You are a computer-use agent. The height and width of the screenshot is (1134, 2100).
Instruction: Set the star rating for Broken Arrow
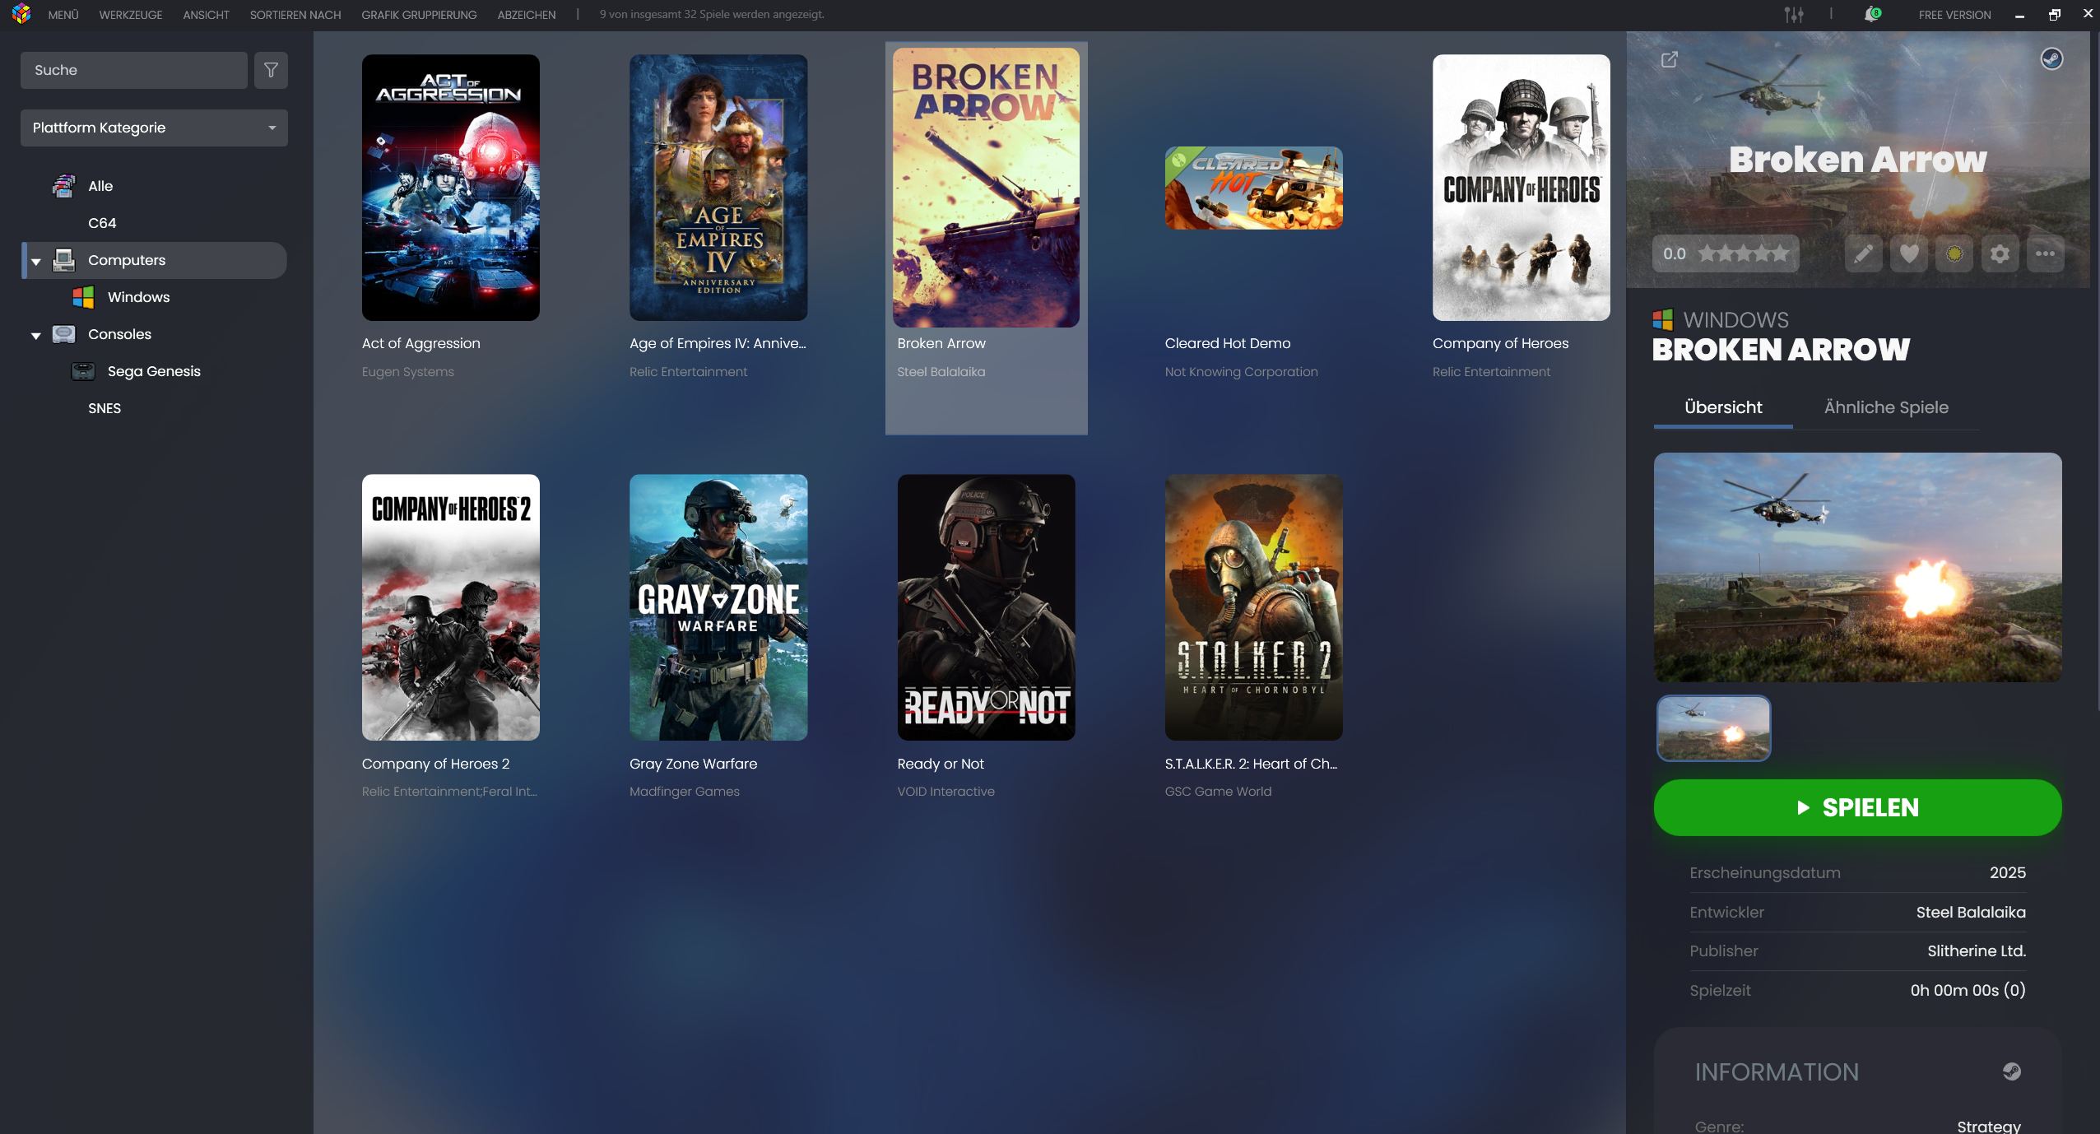pyautogui.click(x=1743, y=253)
